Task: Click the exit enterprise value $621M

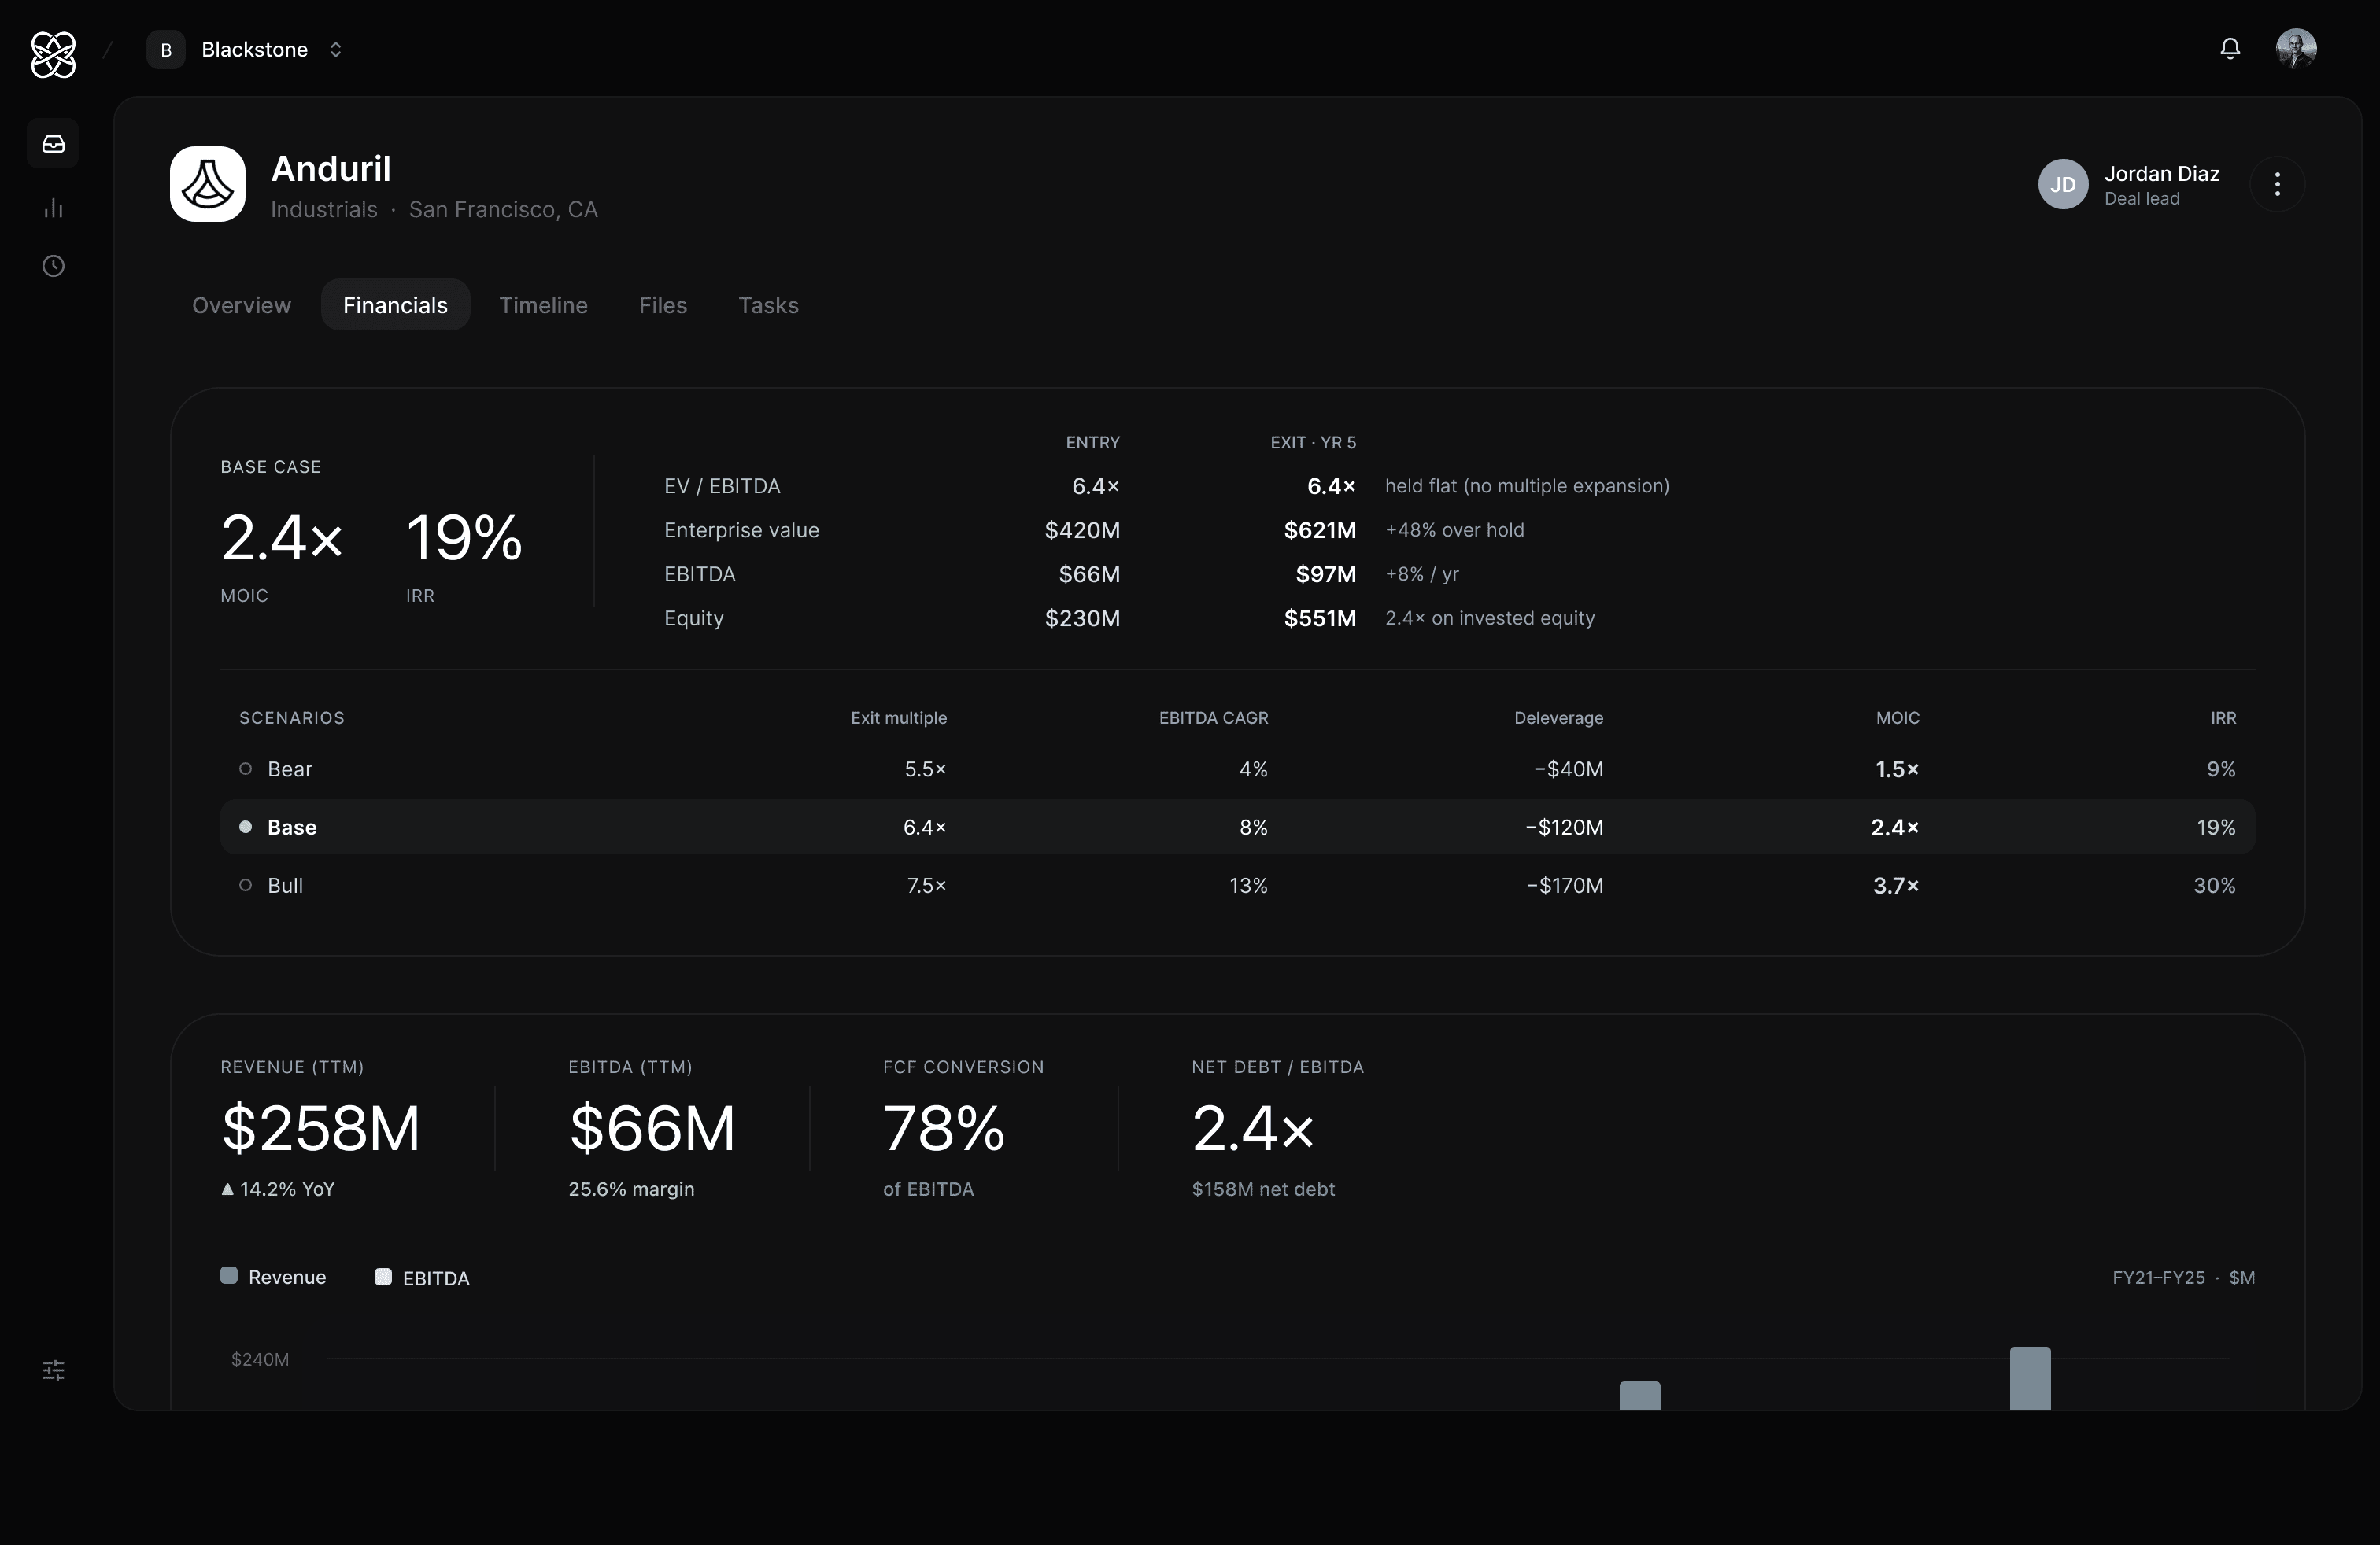Action: (1320, 529)
